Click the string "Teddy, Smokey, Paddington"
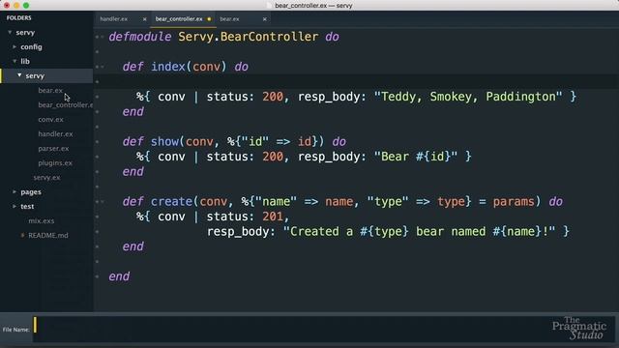619x348 pixels. (x=468, y=97)
